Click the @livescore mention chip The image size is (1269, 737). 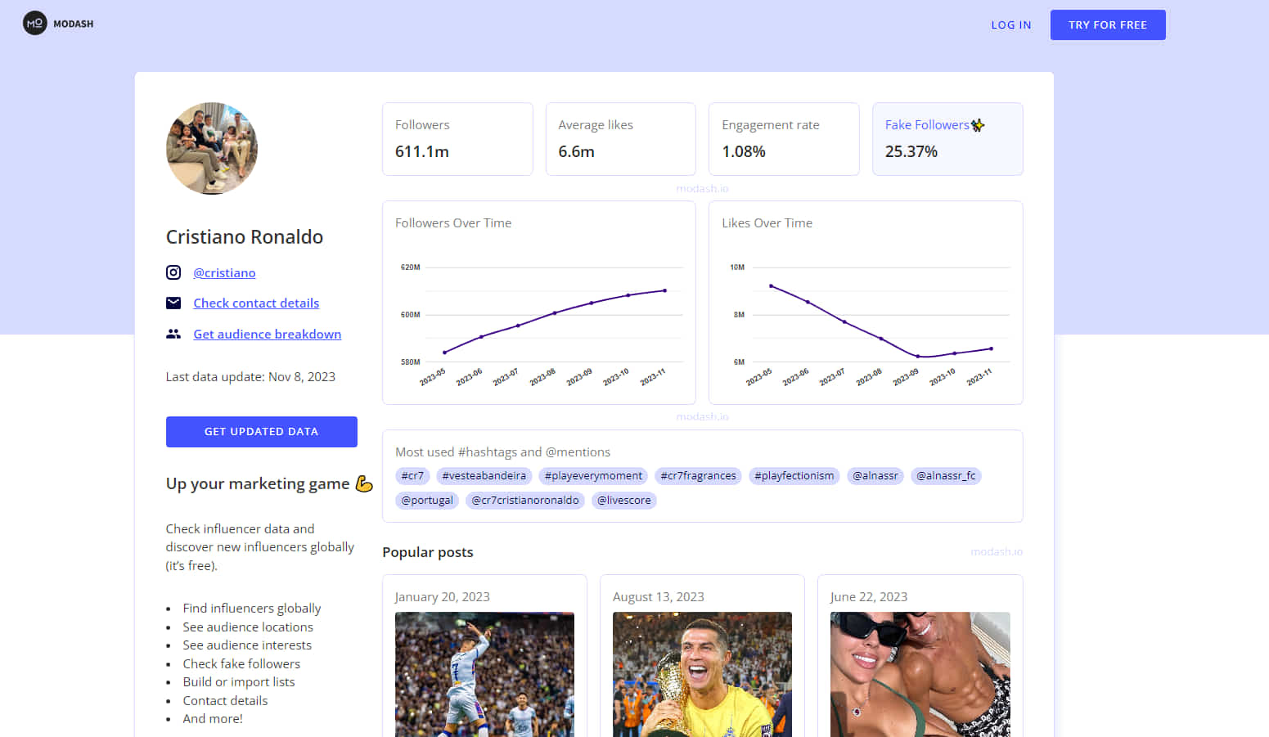tap(624, 501)
